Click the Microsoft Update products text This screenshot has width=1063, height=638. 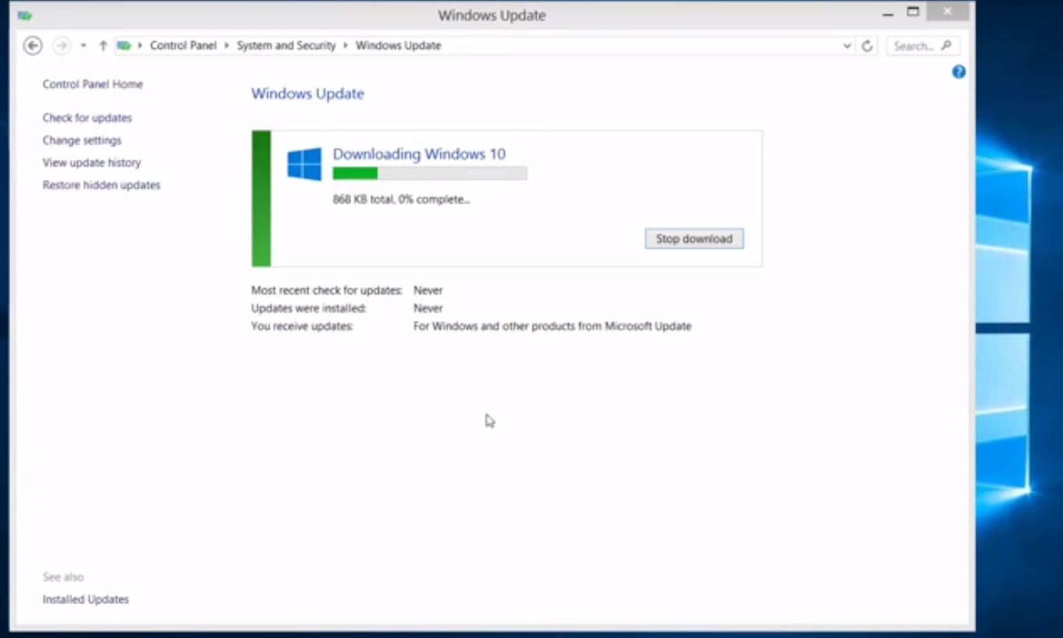pyautogui.click(x=552, y=326)
